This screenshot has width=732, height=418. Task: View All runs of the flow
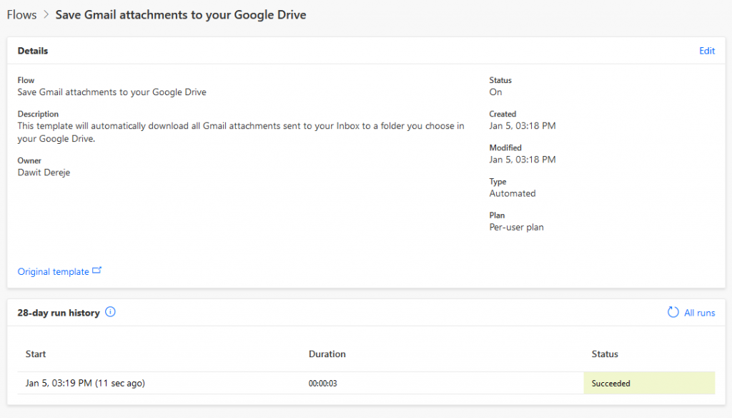click(x=698, y=313)
